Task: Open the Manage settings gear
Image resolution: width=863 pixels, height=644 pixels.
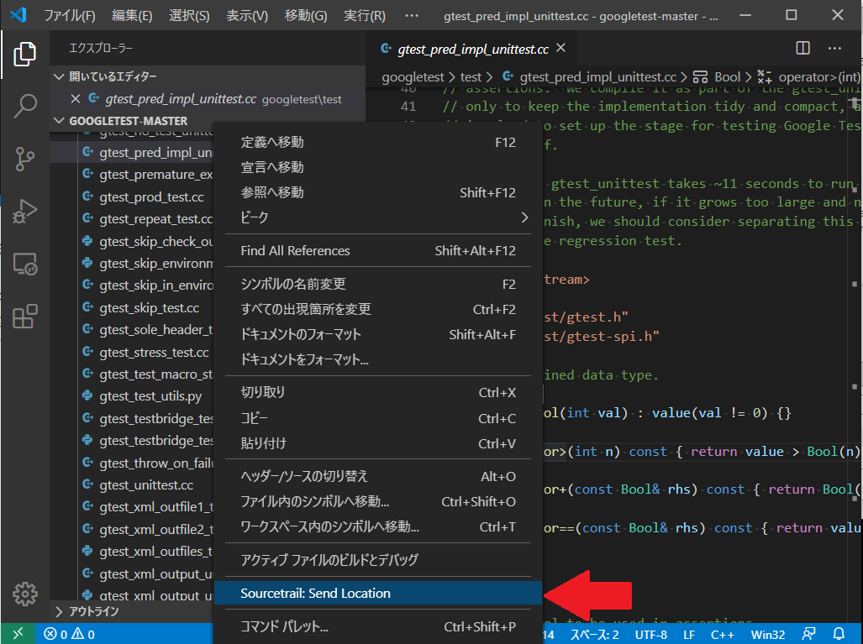Action: [x=25, y=594]
